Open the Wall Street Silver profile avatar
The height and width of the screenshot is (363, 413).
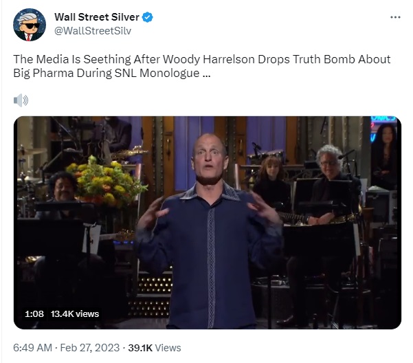[30, 25]
